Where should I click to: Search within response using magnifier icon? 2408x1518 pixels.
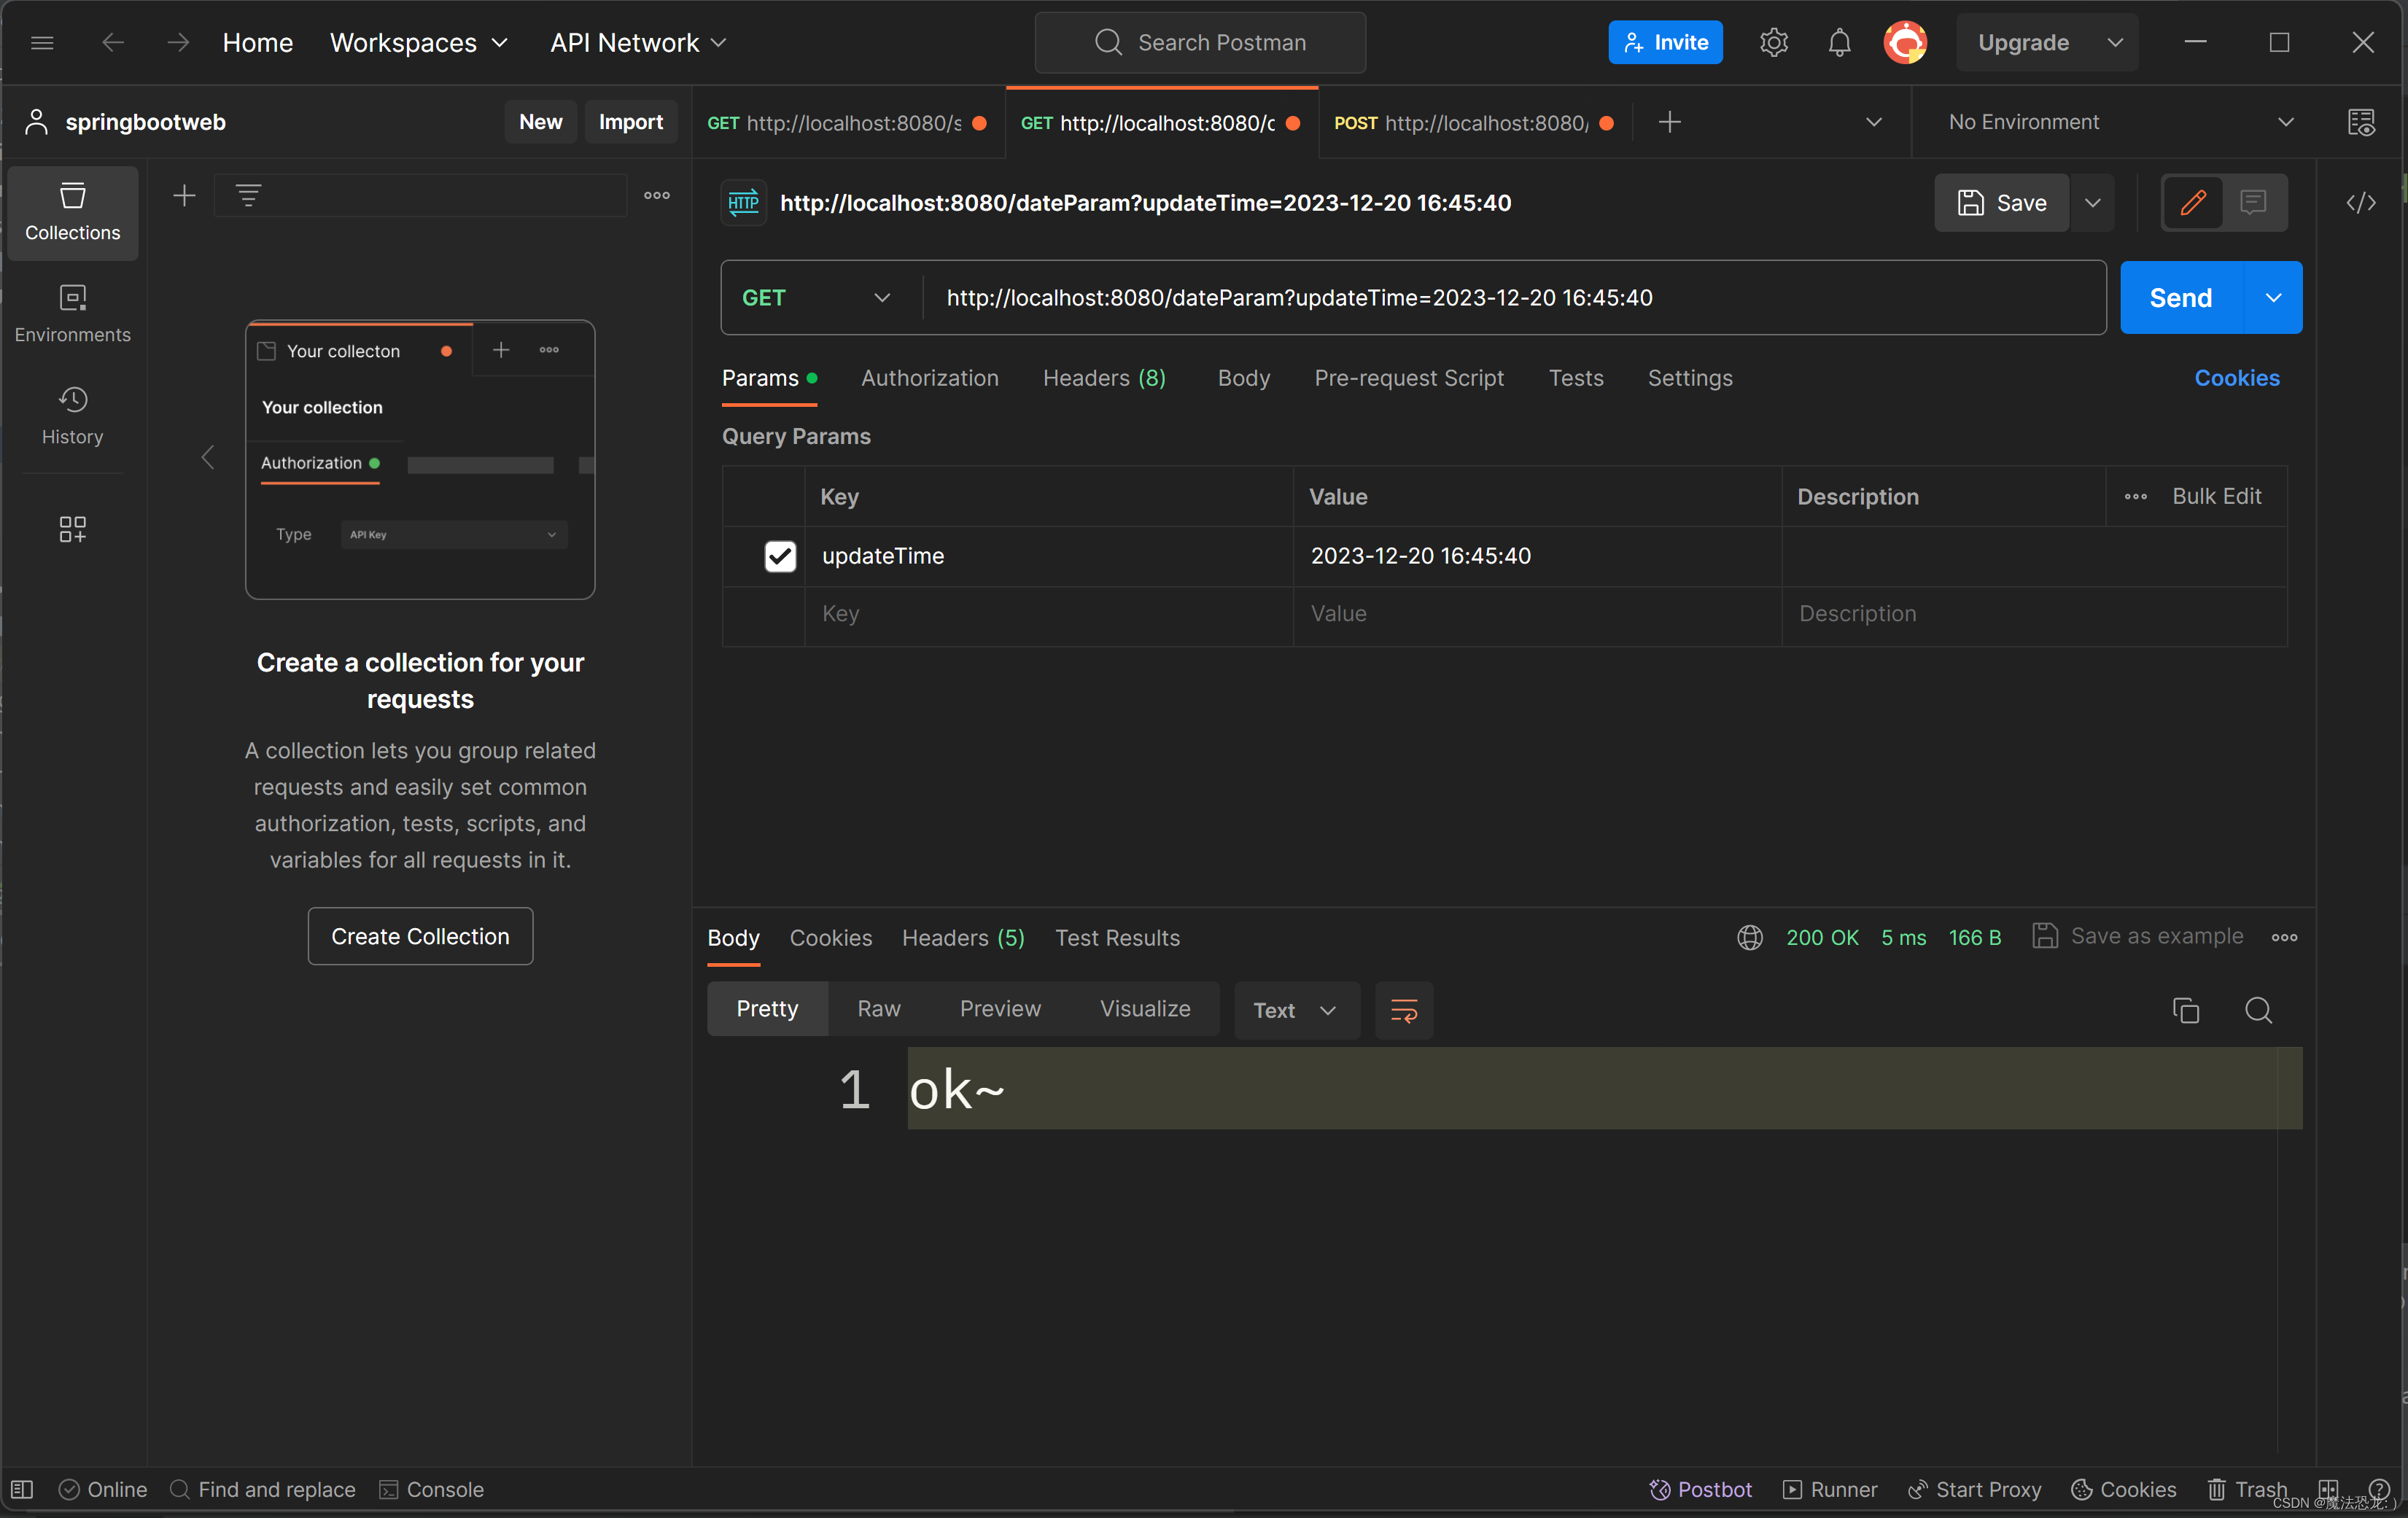[x=2258, y=1010]
